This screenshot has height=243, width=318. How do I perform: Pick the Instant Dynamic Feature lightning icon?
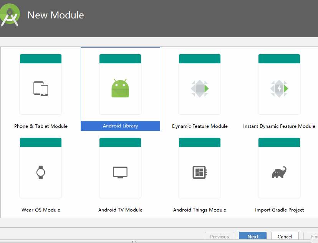pyautogui.click(x=279, y=89)
